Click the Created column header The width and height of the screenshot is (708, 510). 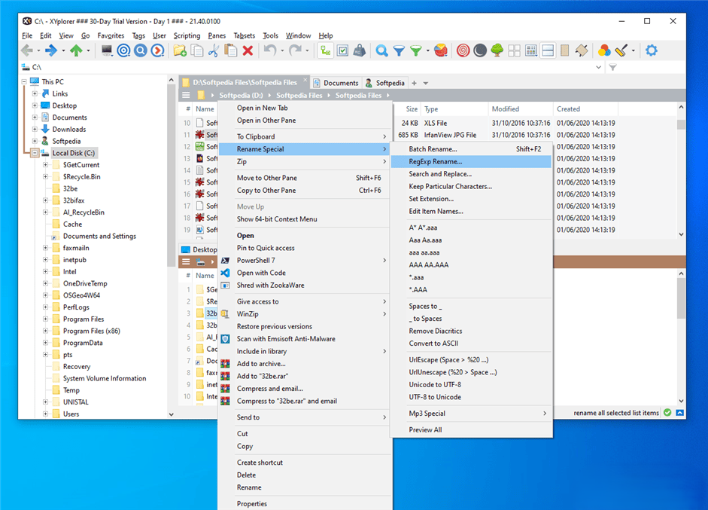[x=585, y=109]
